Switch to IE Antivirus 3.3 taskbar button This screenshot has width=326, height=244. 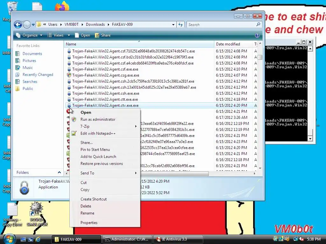178,239
